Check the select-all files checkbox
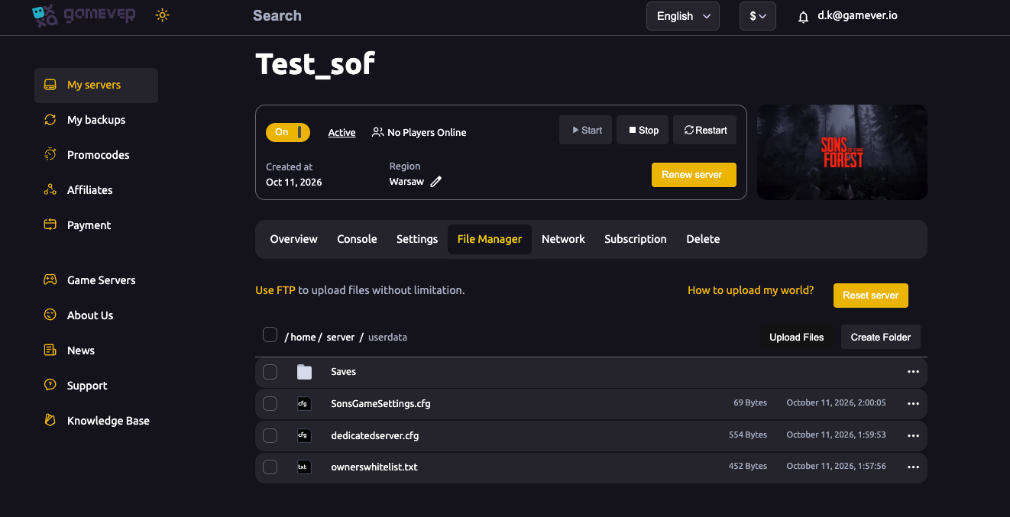 click(270, 334)
